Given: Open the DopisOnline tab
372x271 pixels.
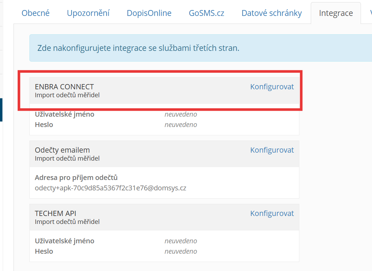Looking at the screenshot, I should [x=149, y=13].
